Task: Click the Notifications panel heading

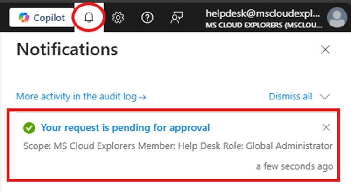Action: coord(67,49)
